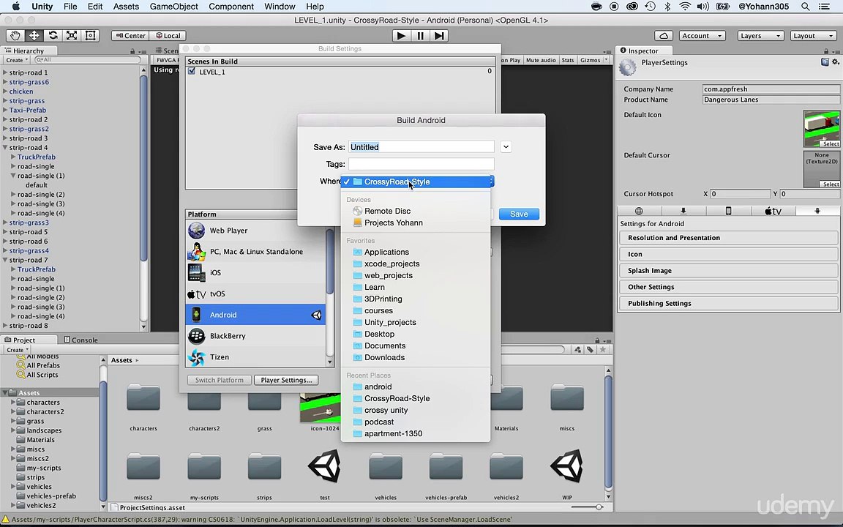Open the PlayerSettings gear menu

point(836,62)
